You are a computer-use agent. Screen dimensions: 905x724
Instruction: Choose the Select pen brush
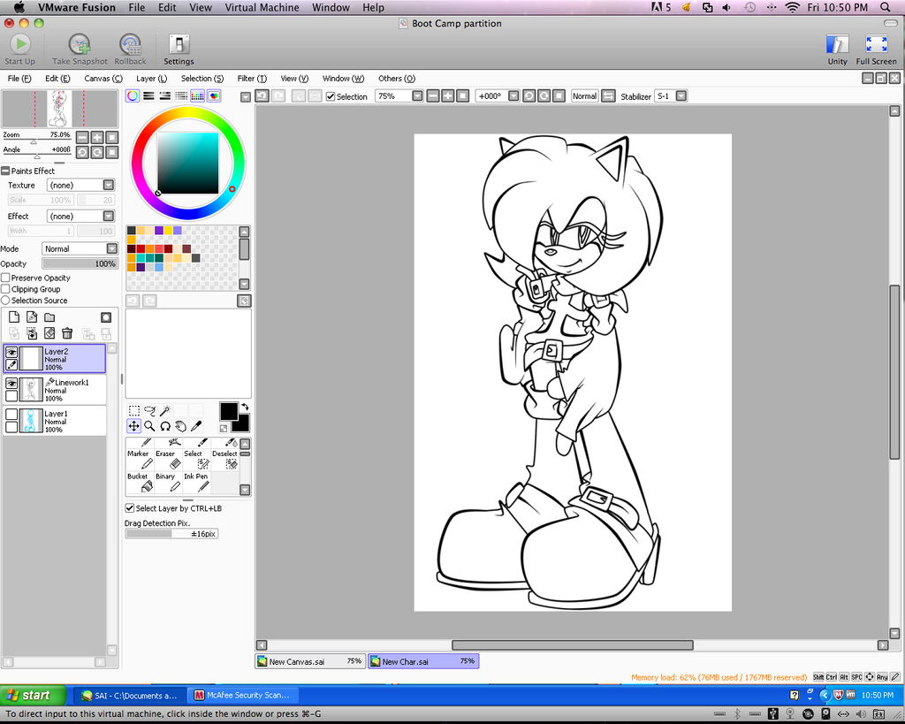click(x=196, y=460)
